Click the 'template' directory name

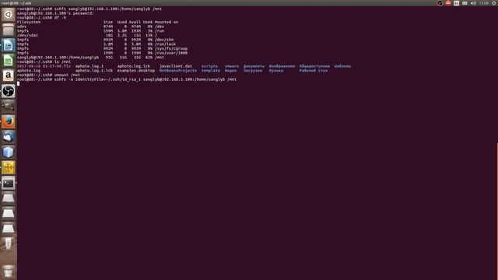(x=211, y=71)
